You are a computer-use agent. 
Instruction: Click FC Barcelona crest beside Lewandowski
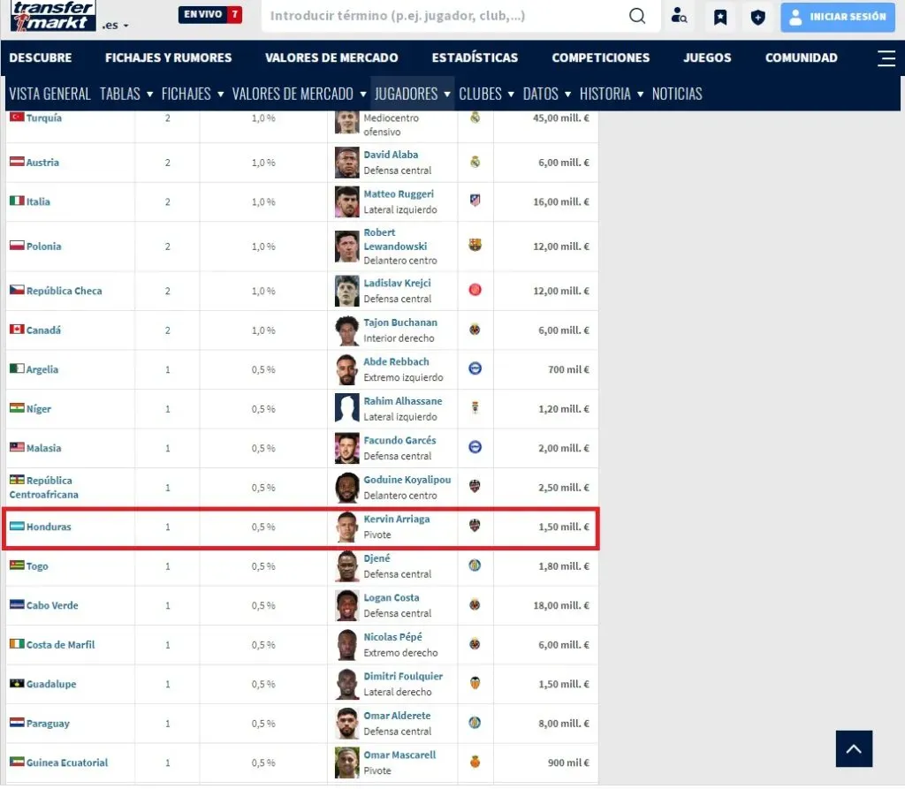475,246
